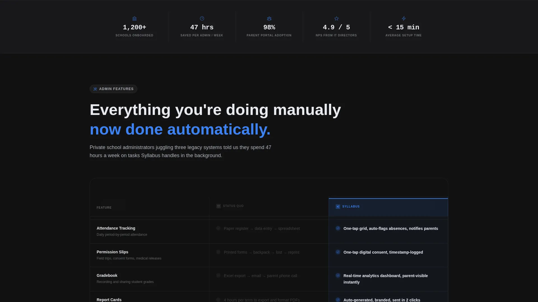Click the 98% stat value
The image size is (538, 302).
pos(269,27)
